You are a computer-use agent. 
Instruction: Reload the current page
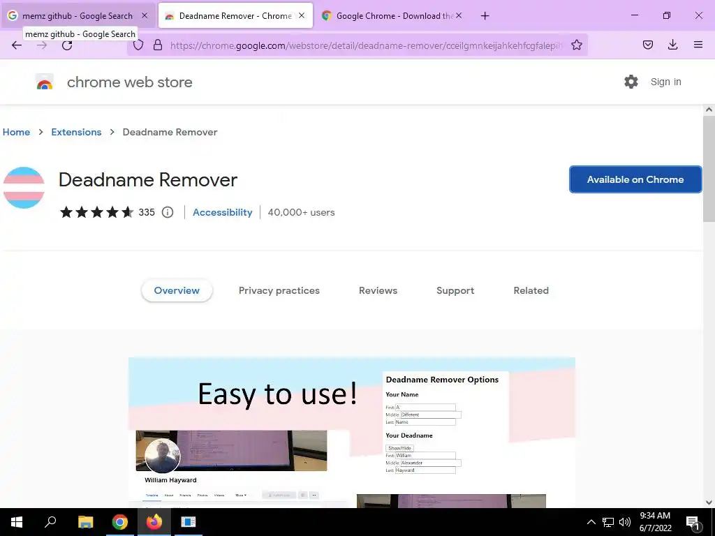(67, 45)
